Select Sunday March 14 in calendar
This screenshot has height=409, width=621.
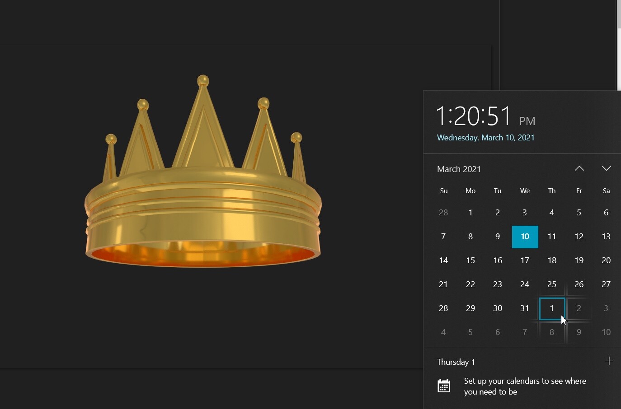pos(443,260)
